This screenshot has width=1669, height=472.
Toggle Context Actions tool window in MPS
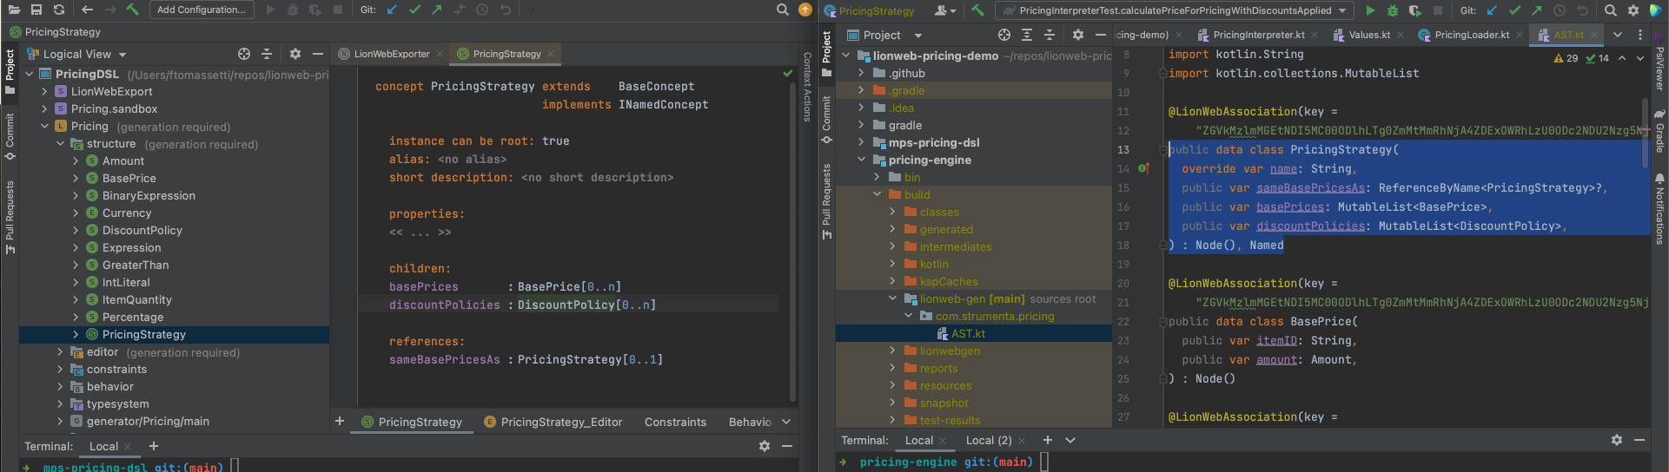806,87
